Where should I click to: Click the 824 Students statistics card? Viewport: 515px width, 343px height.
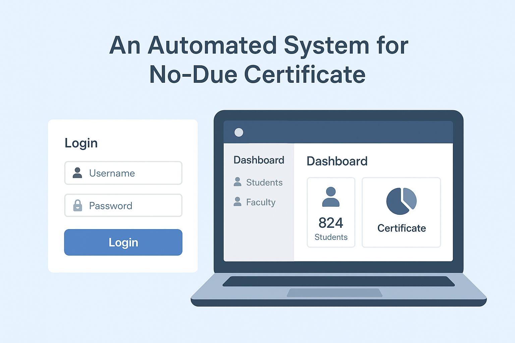click(x=331, y=212)
